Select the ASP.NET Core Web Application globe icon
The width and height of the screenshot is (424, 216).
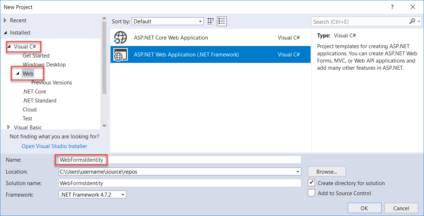click(121, 37)
